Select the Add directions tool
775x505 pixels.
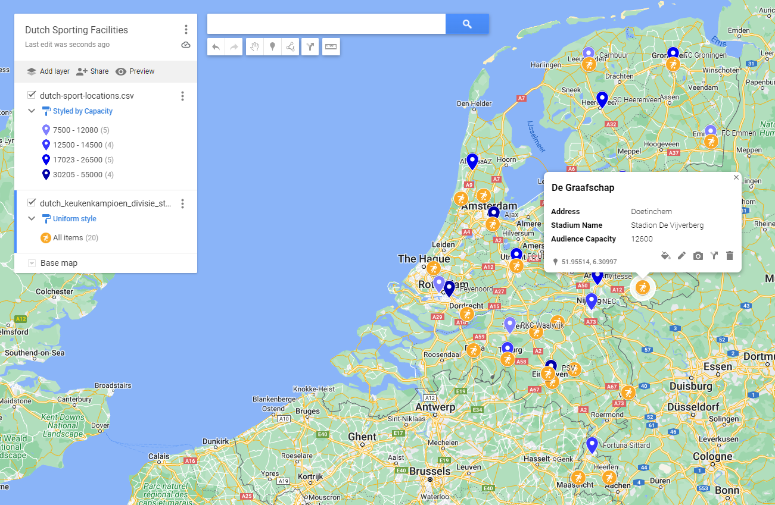coord(310,47)
